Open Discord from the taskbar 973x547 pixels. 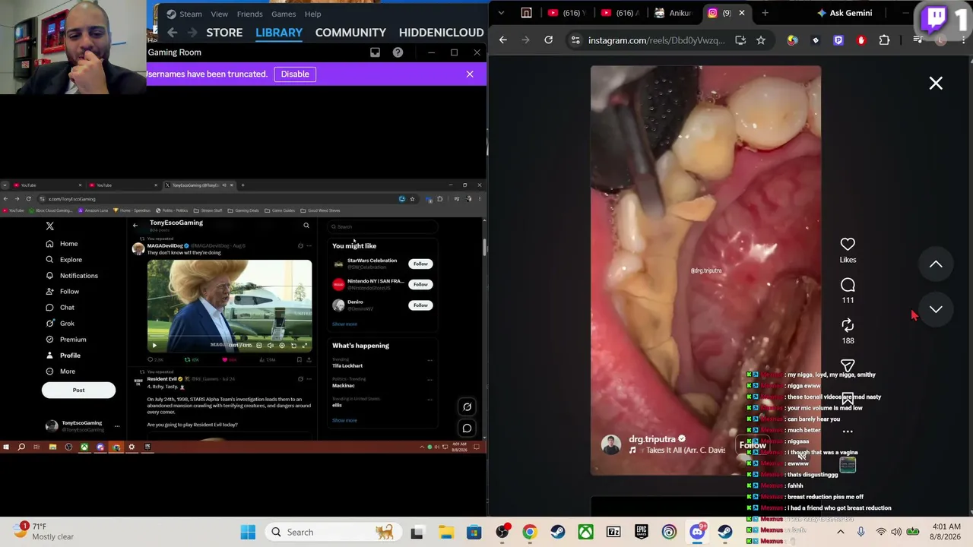[697, 532]
